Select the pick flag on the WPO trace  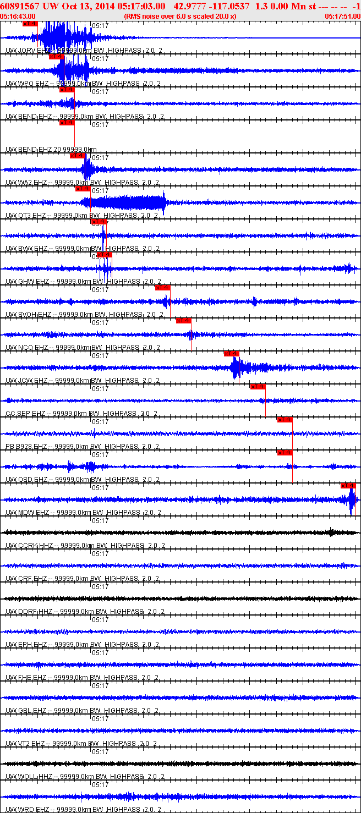point(57,57)
